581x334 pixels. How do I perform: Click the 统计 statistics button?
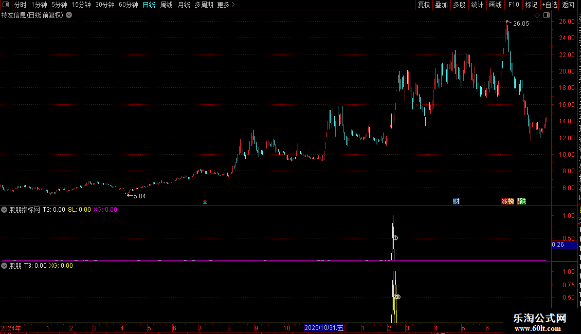[477, 5]
